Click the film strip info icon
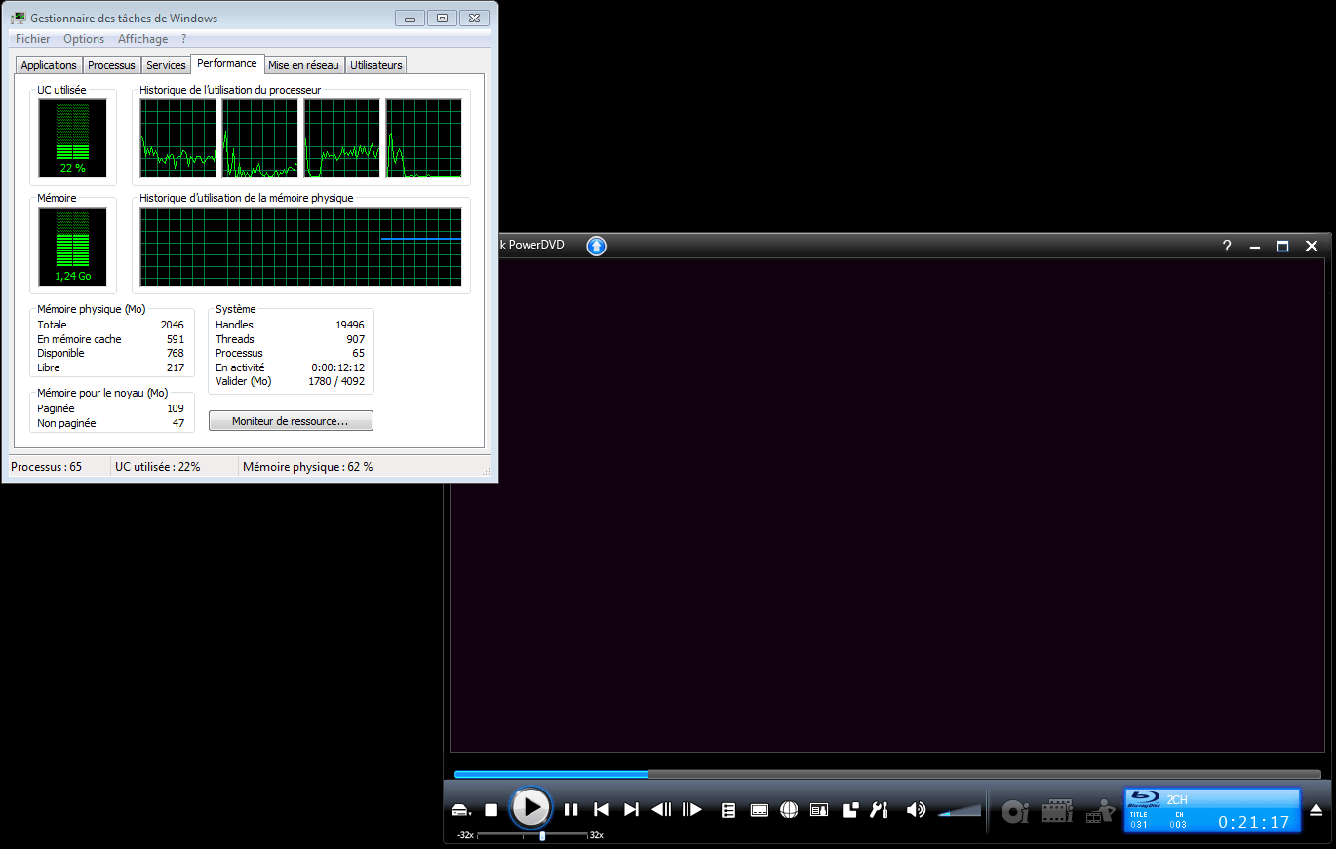 1058,811
